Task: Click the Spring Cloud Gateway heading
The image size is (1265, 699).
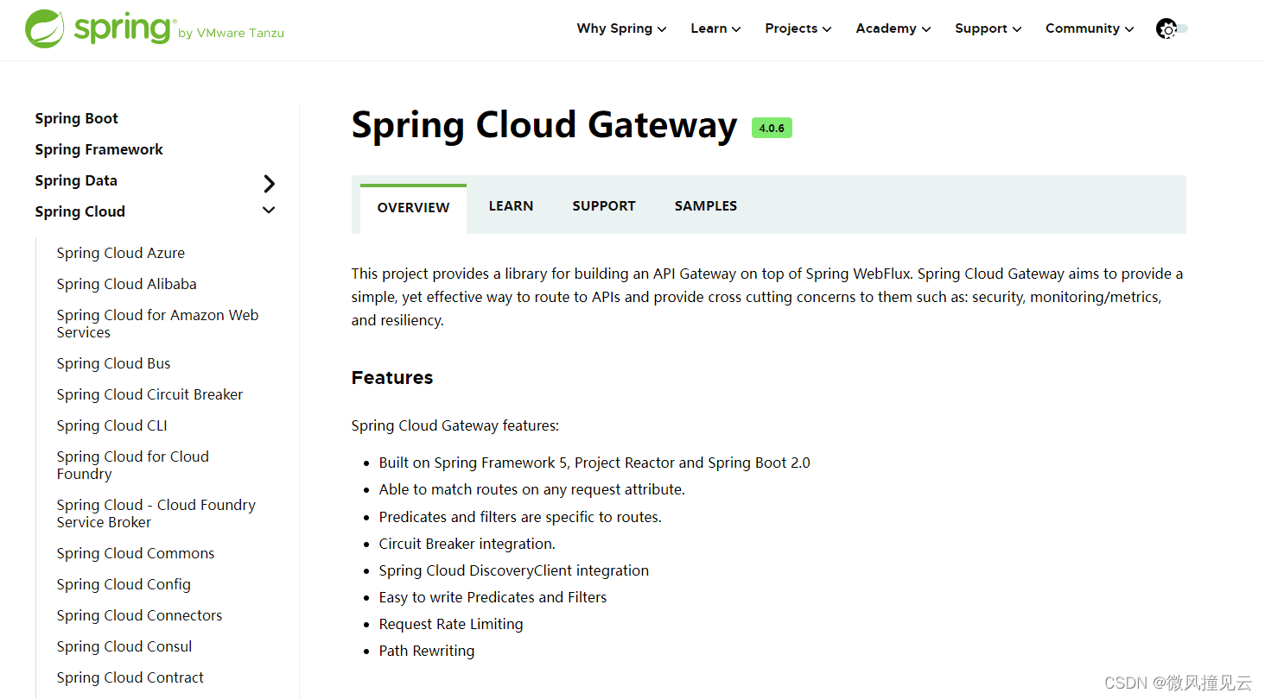Action: point(544,126)
